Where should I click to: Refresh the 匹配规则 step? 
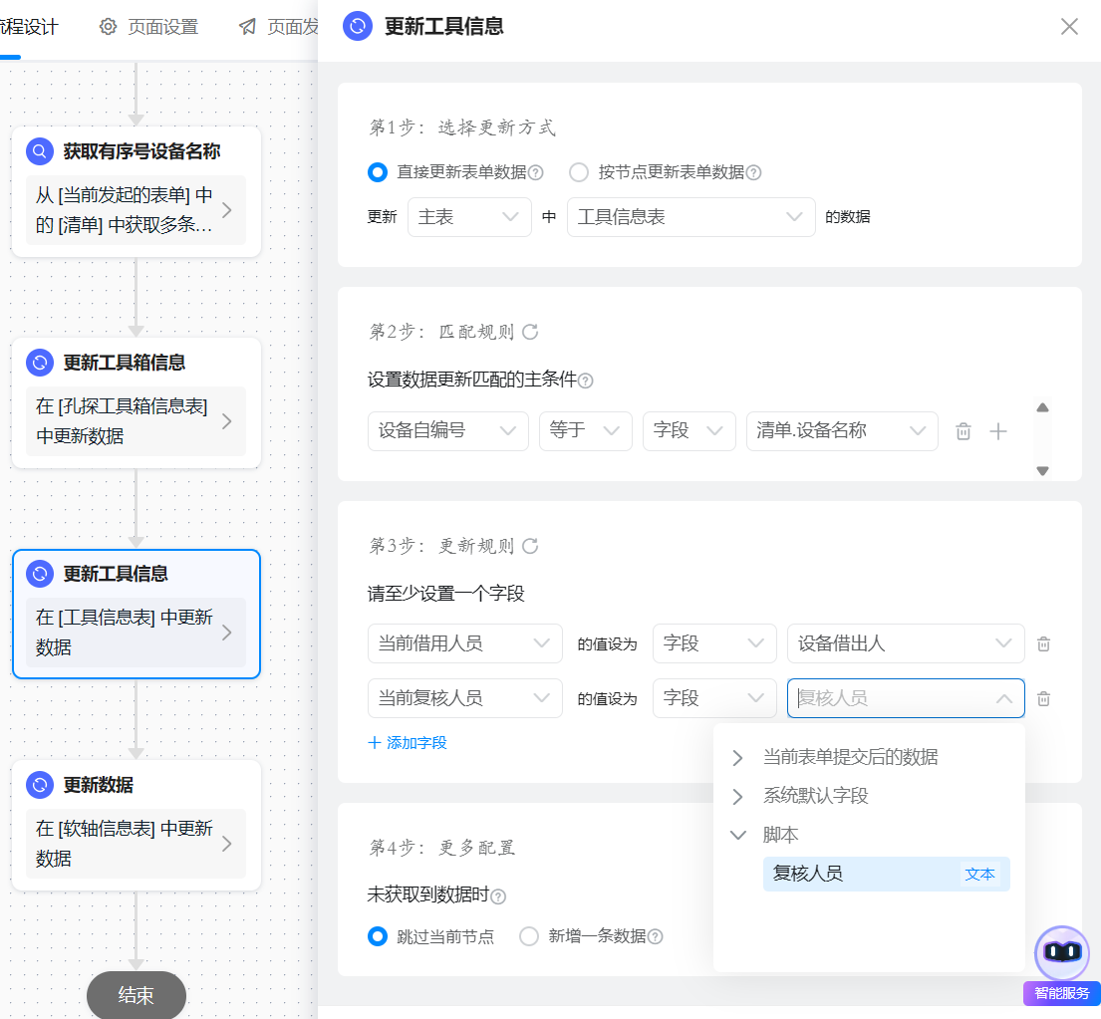coord(530,332)
